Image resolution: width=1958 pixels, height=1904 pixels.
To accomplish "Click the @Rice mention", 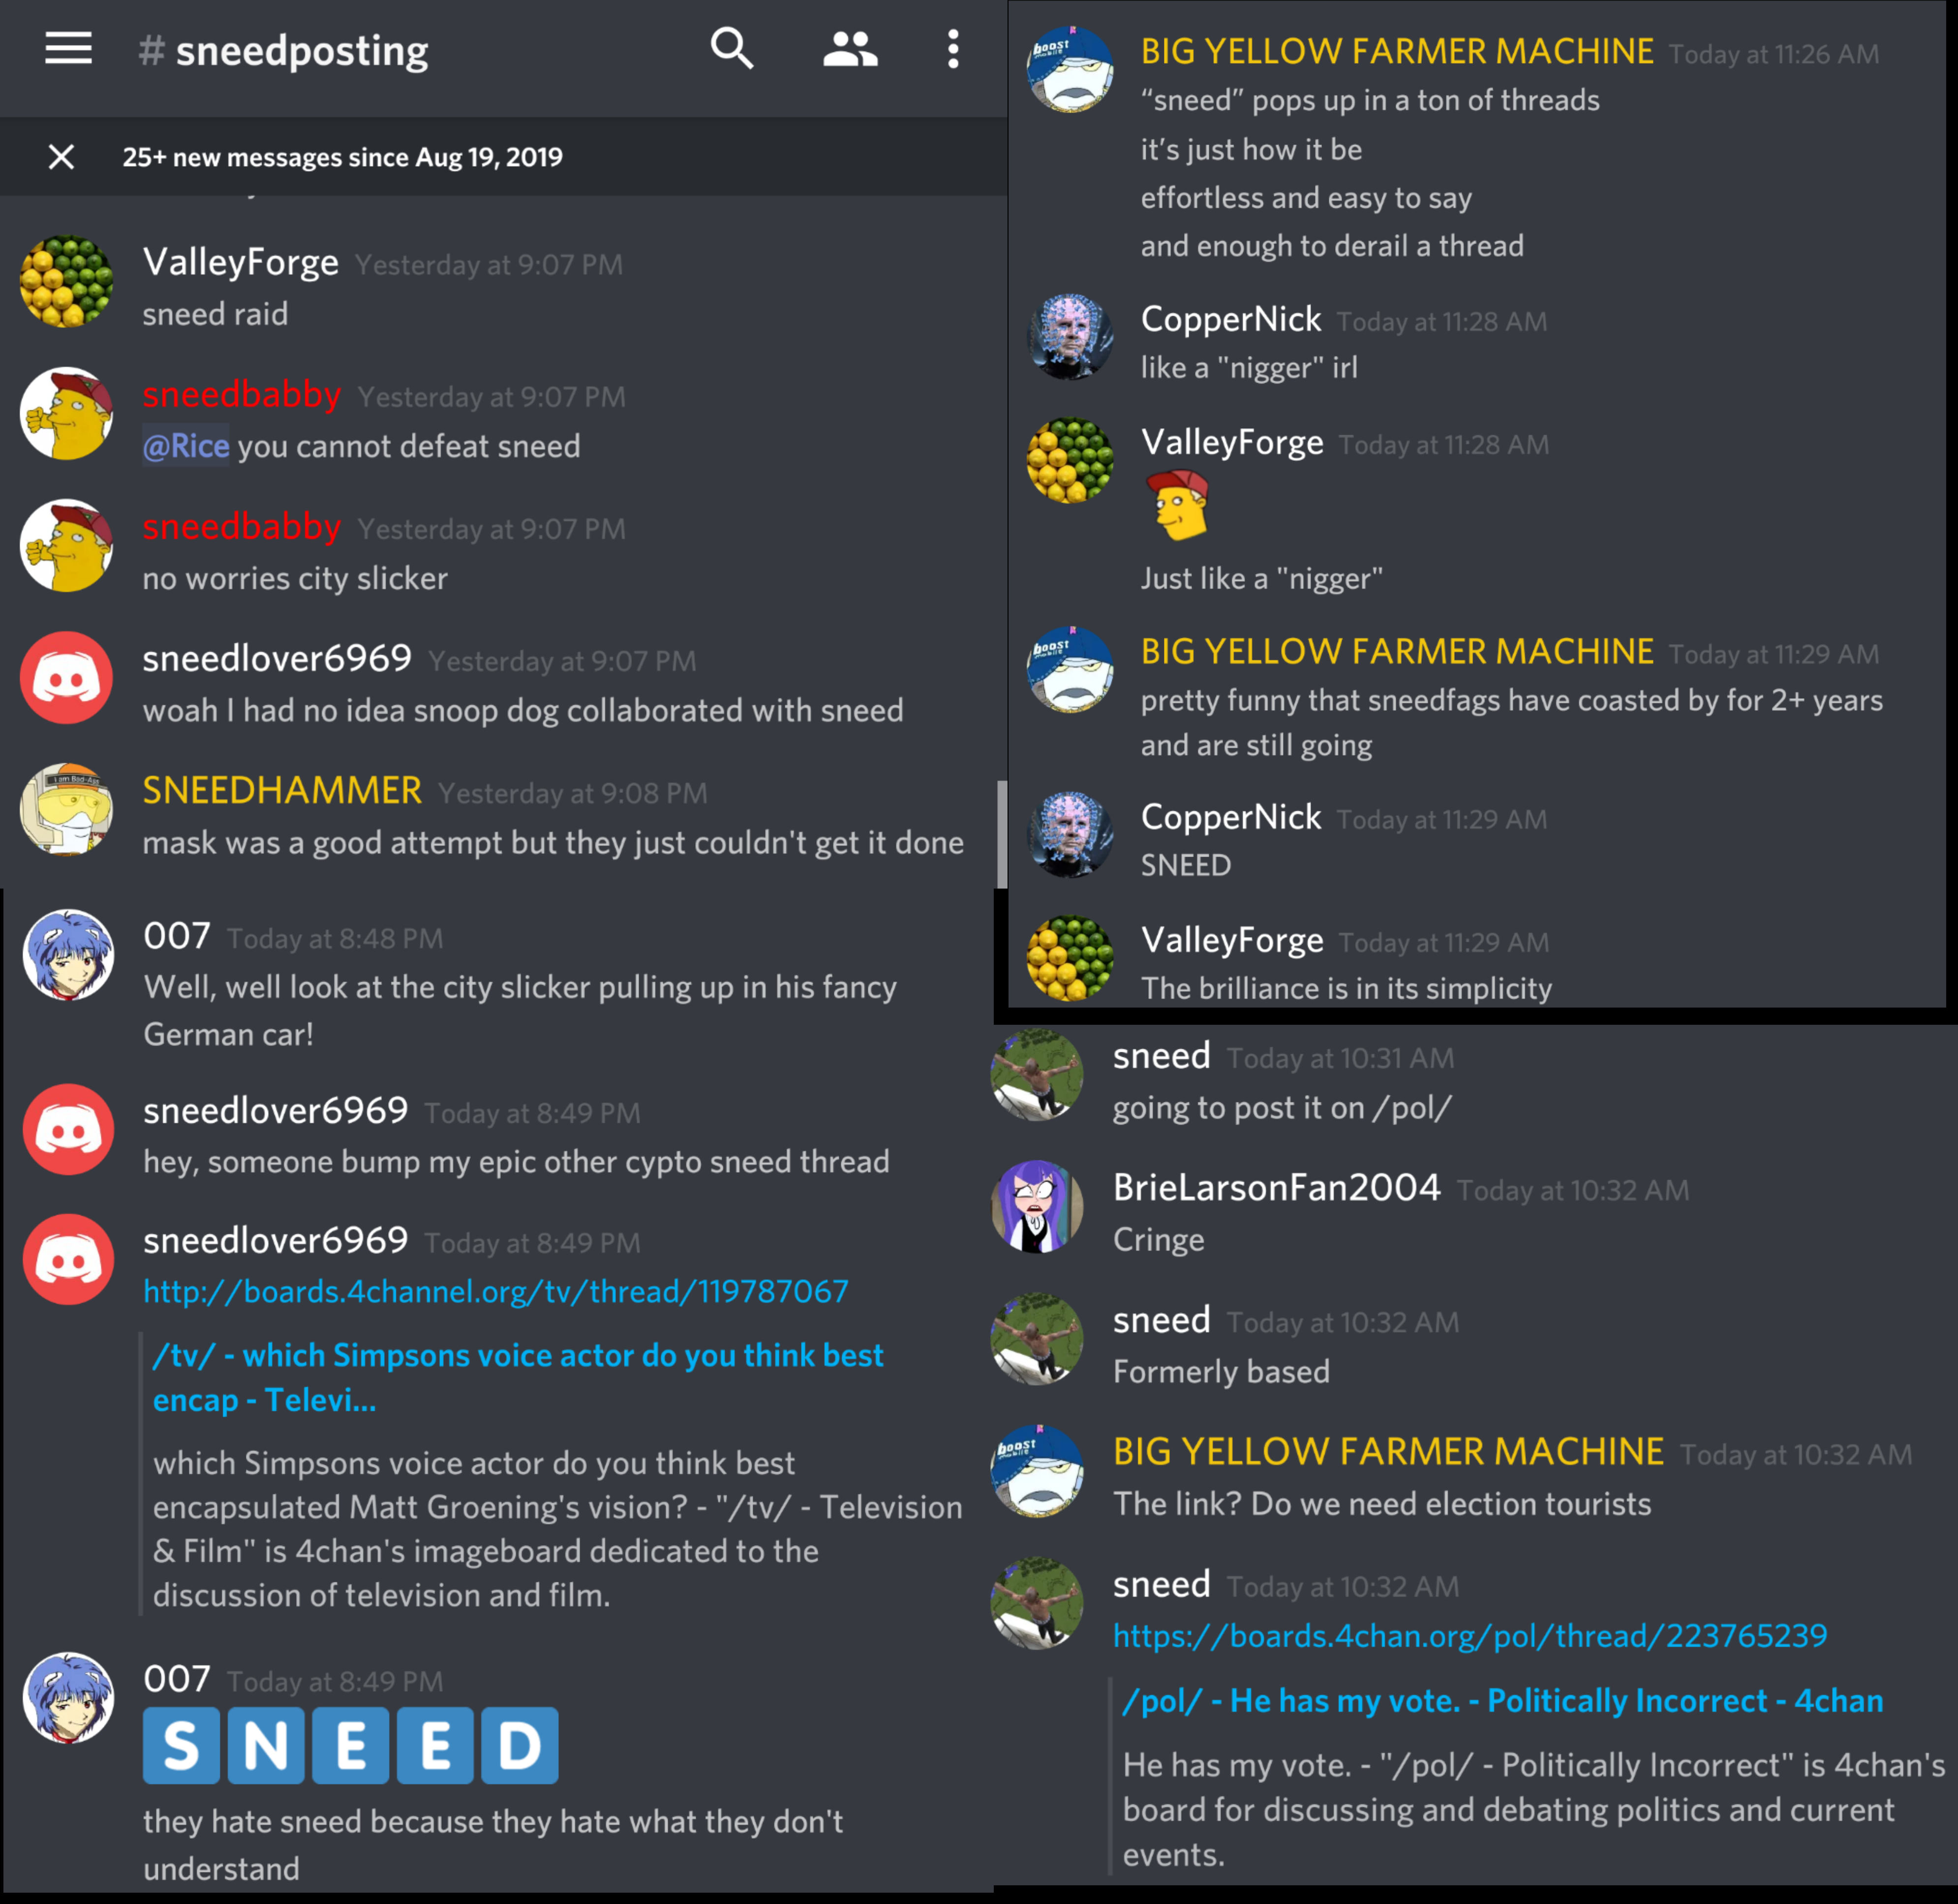I will coord(186,446).
